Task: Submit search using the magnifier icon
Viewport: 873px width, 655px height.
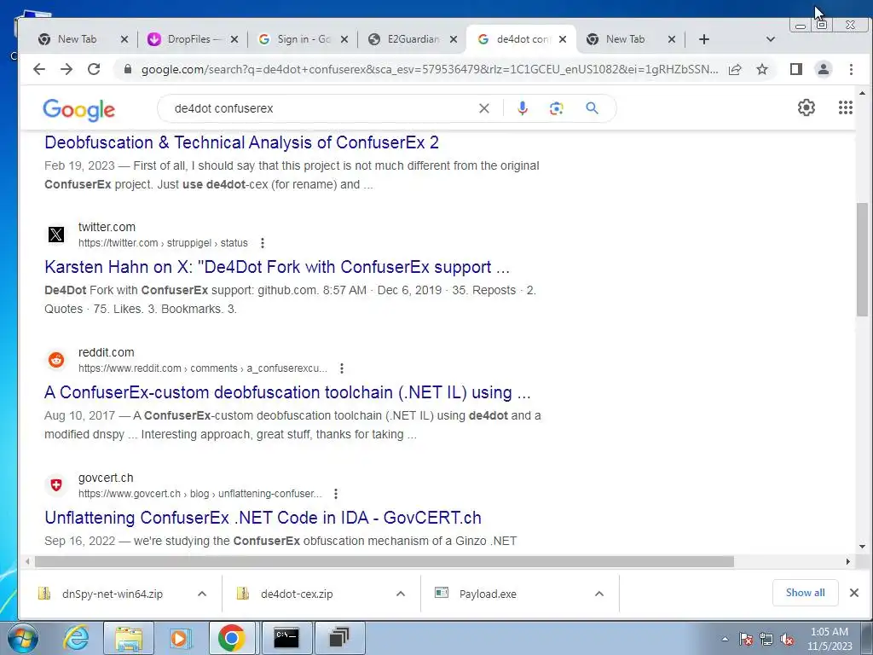Action: (592, 108)
